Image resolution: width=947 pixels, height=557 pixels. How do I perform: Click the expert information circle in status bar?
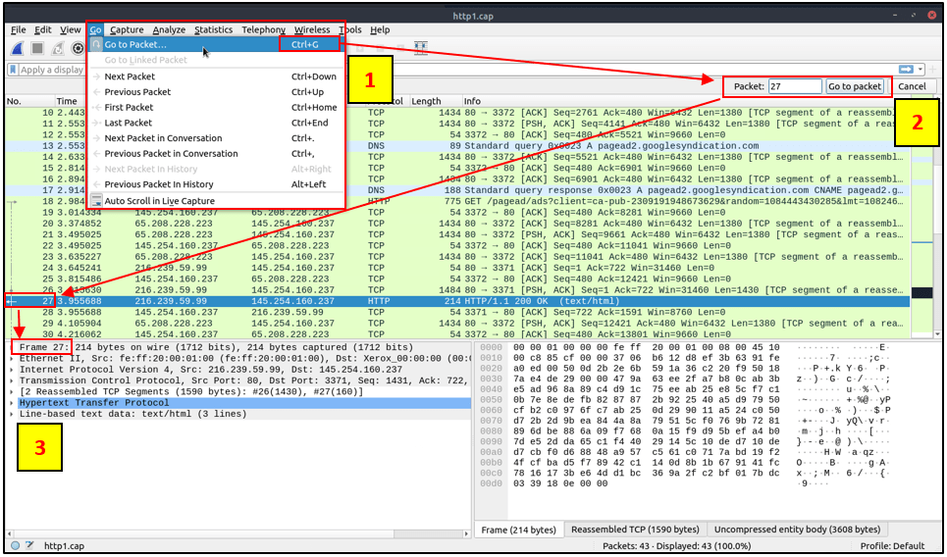16,545
